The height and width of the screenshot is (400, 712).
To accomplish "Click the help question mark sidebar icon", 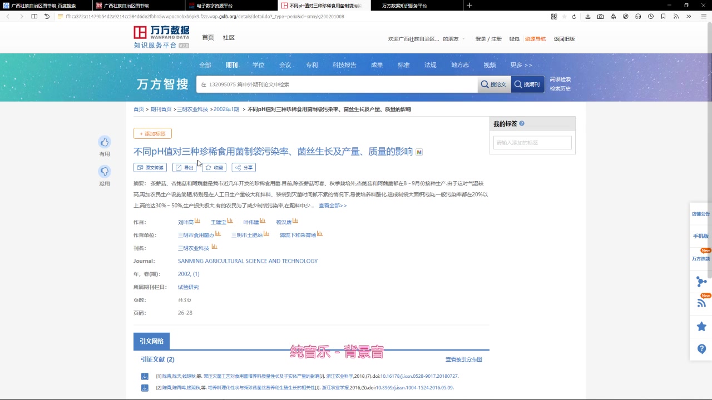I will click(701, 349).
